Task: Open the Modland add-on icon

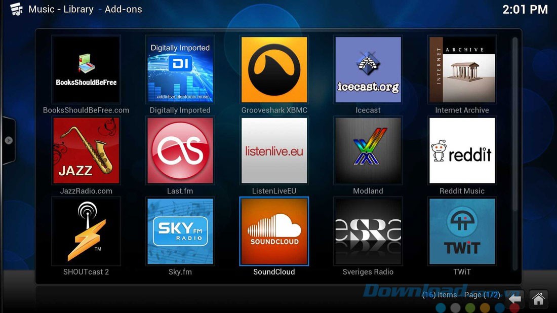Action: (368, 150)
